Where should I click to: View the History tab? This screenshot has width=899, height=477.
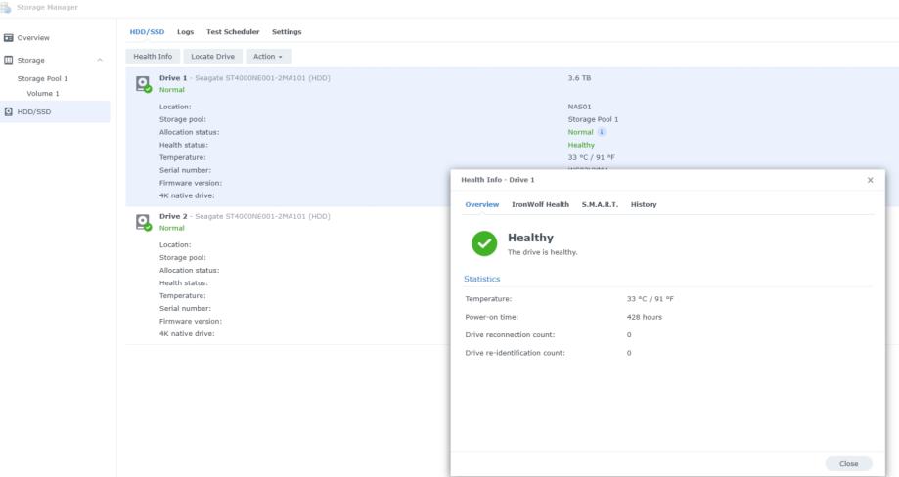(x=643, y=204)
